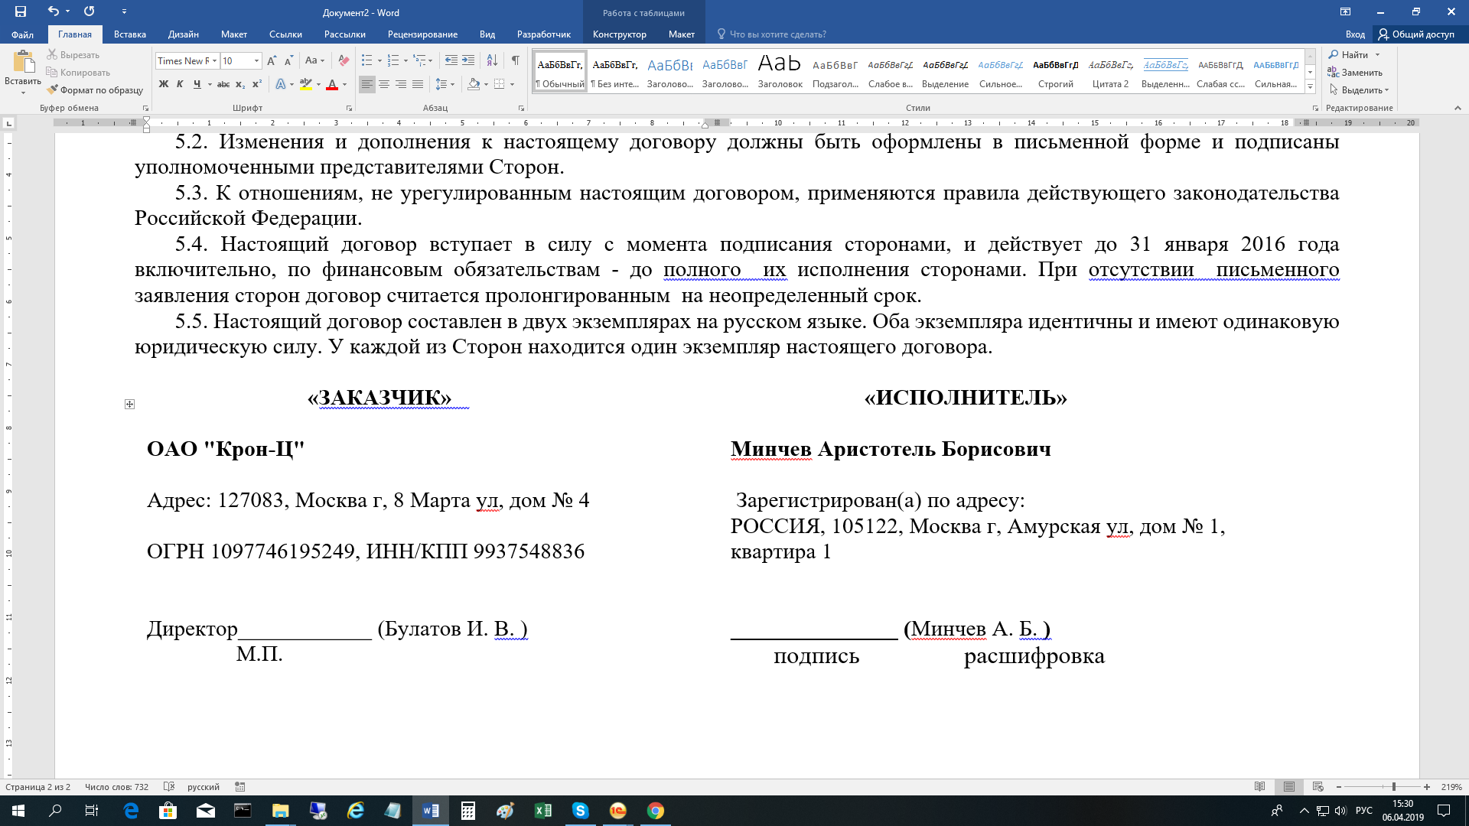Click the table move handle near ЗАКАЗЧИК
1469x826 pixels.
(129, 404)
